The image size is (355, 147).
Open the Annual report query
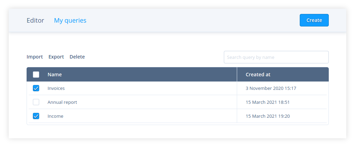click(x=62, y=102)
